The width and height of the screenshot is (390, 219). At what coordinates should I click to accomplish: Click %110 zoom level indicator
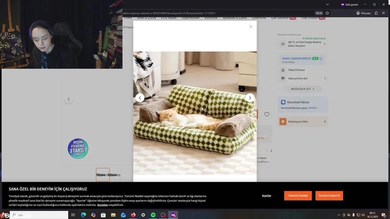click(x=319, y=13)
